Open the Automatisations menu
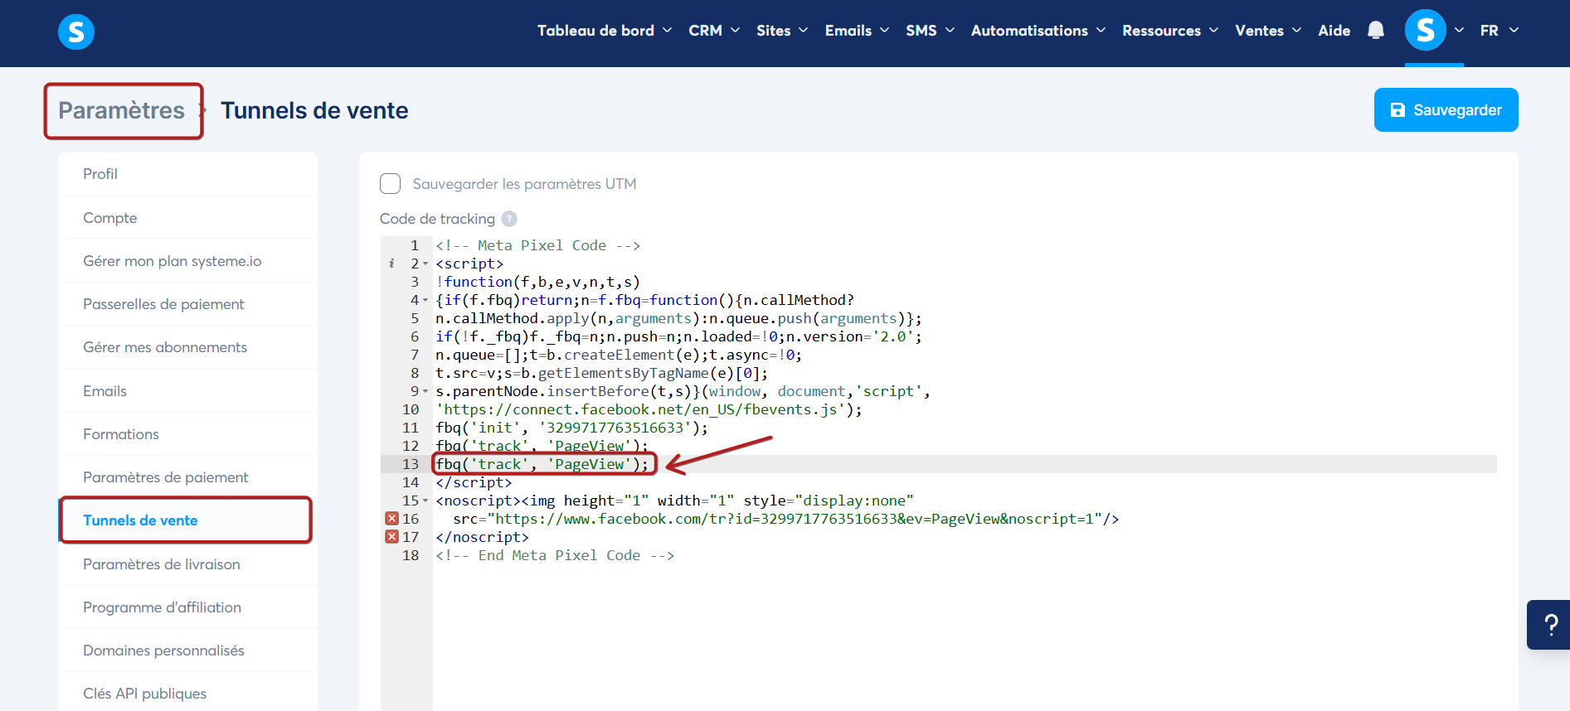The image size is (1570, 711). pyautogui.click(x=1038, y=31)
